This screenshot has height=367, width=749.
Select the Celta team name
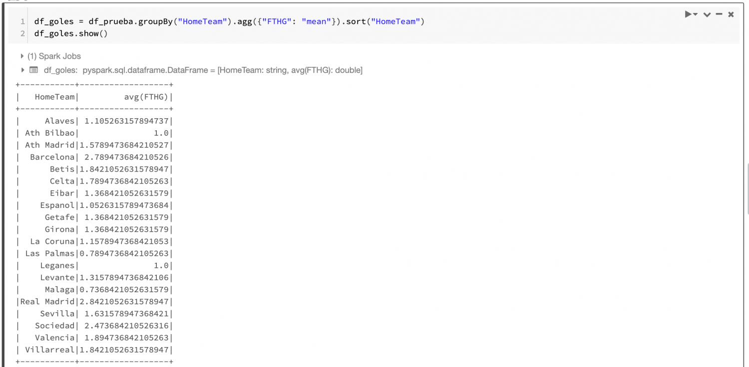[62, 181]
